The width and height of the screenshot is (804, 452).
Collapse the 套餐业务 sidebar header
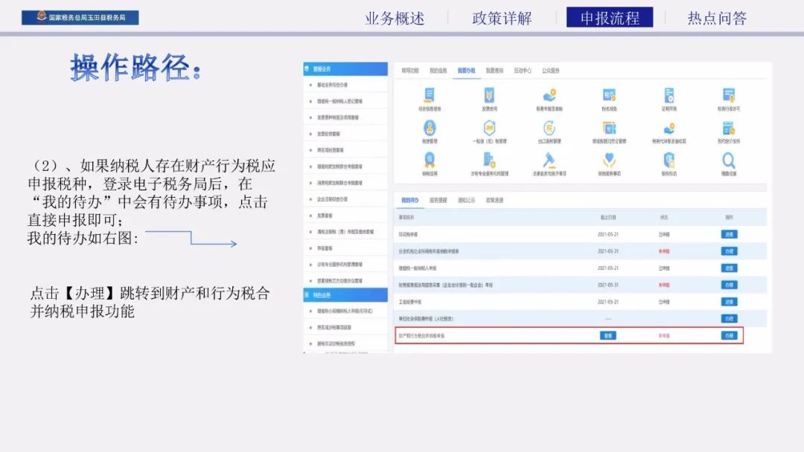click(x=345, y=68)
